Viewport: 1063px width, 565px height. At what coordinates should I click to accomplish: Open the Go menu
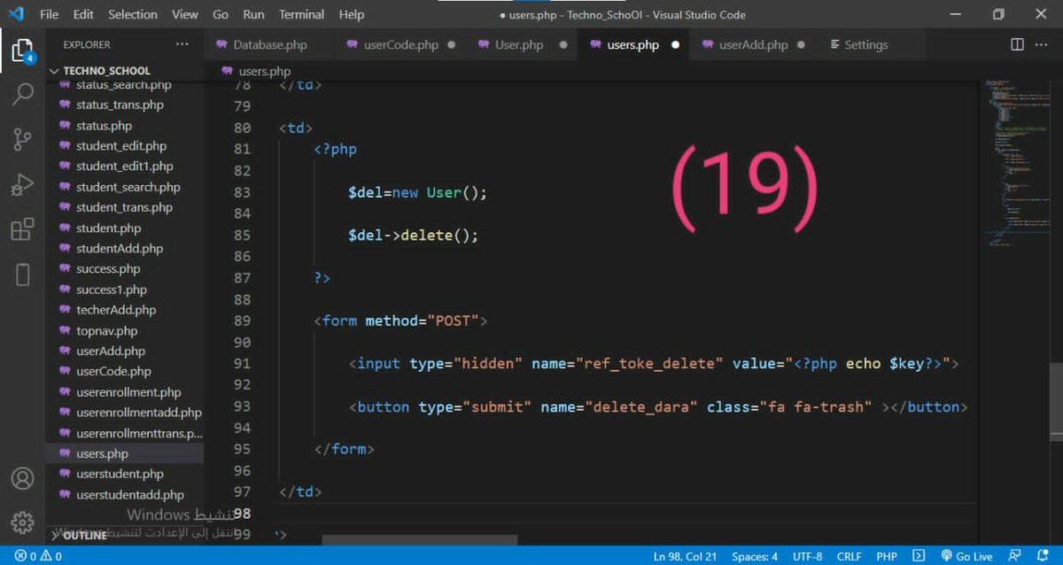[221, 14]
